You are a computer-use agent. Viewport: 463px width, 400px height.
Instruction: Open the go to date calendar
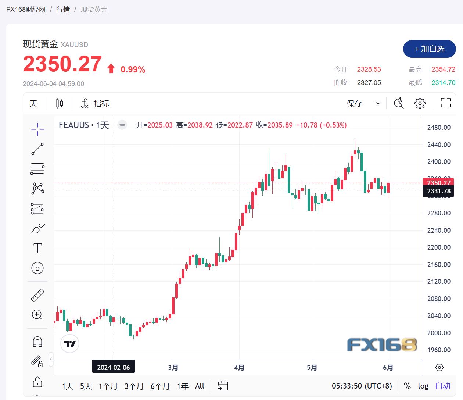pyautogui.click(x=223, y=386)
